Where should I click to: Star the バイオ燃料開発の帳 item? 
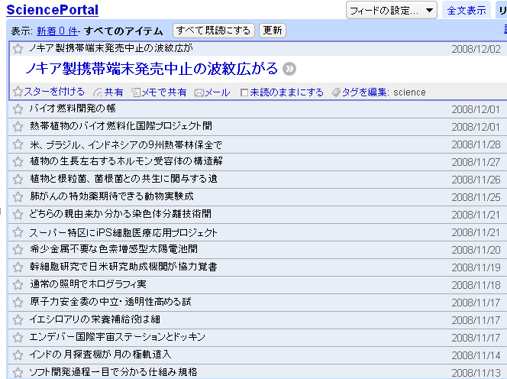[x=18, y=109]
